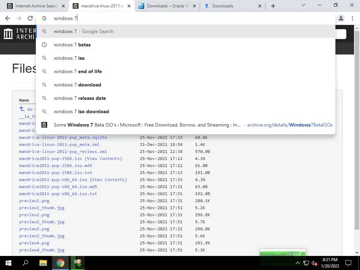360x270 pixels.
Task: View Contents of the x86_64 iso
Action: (108, 180)
